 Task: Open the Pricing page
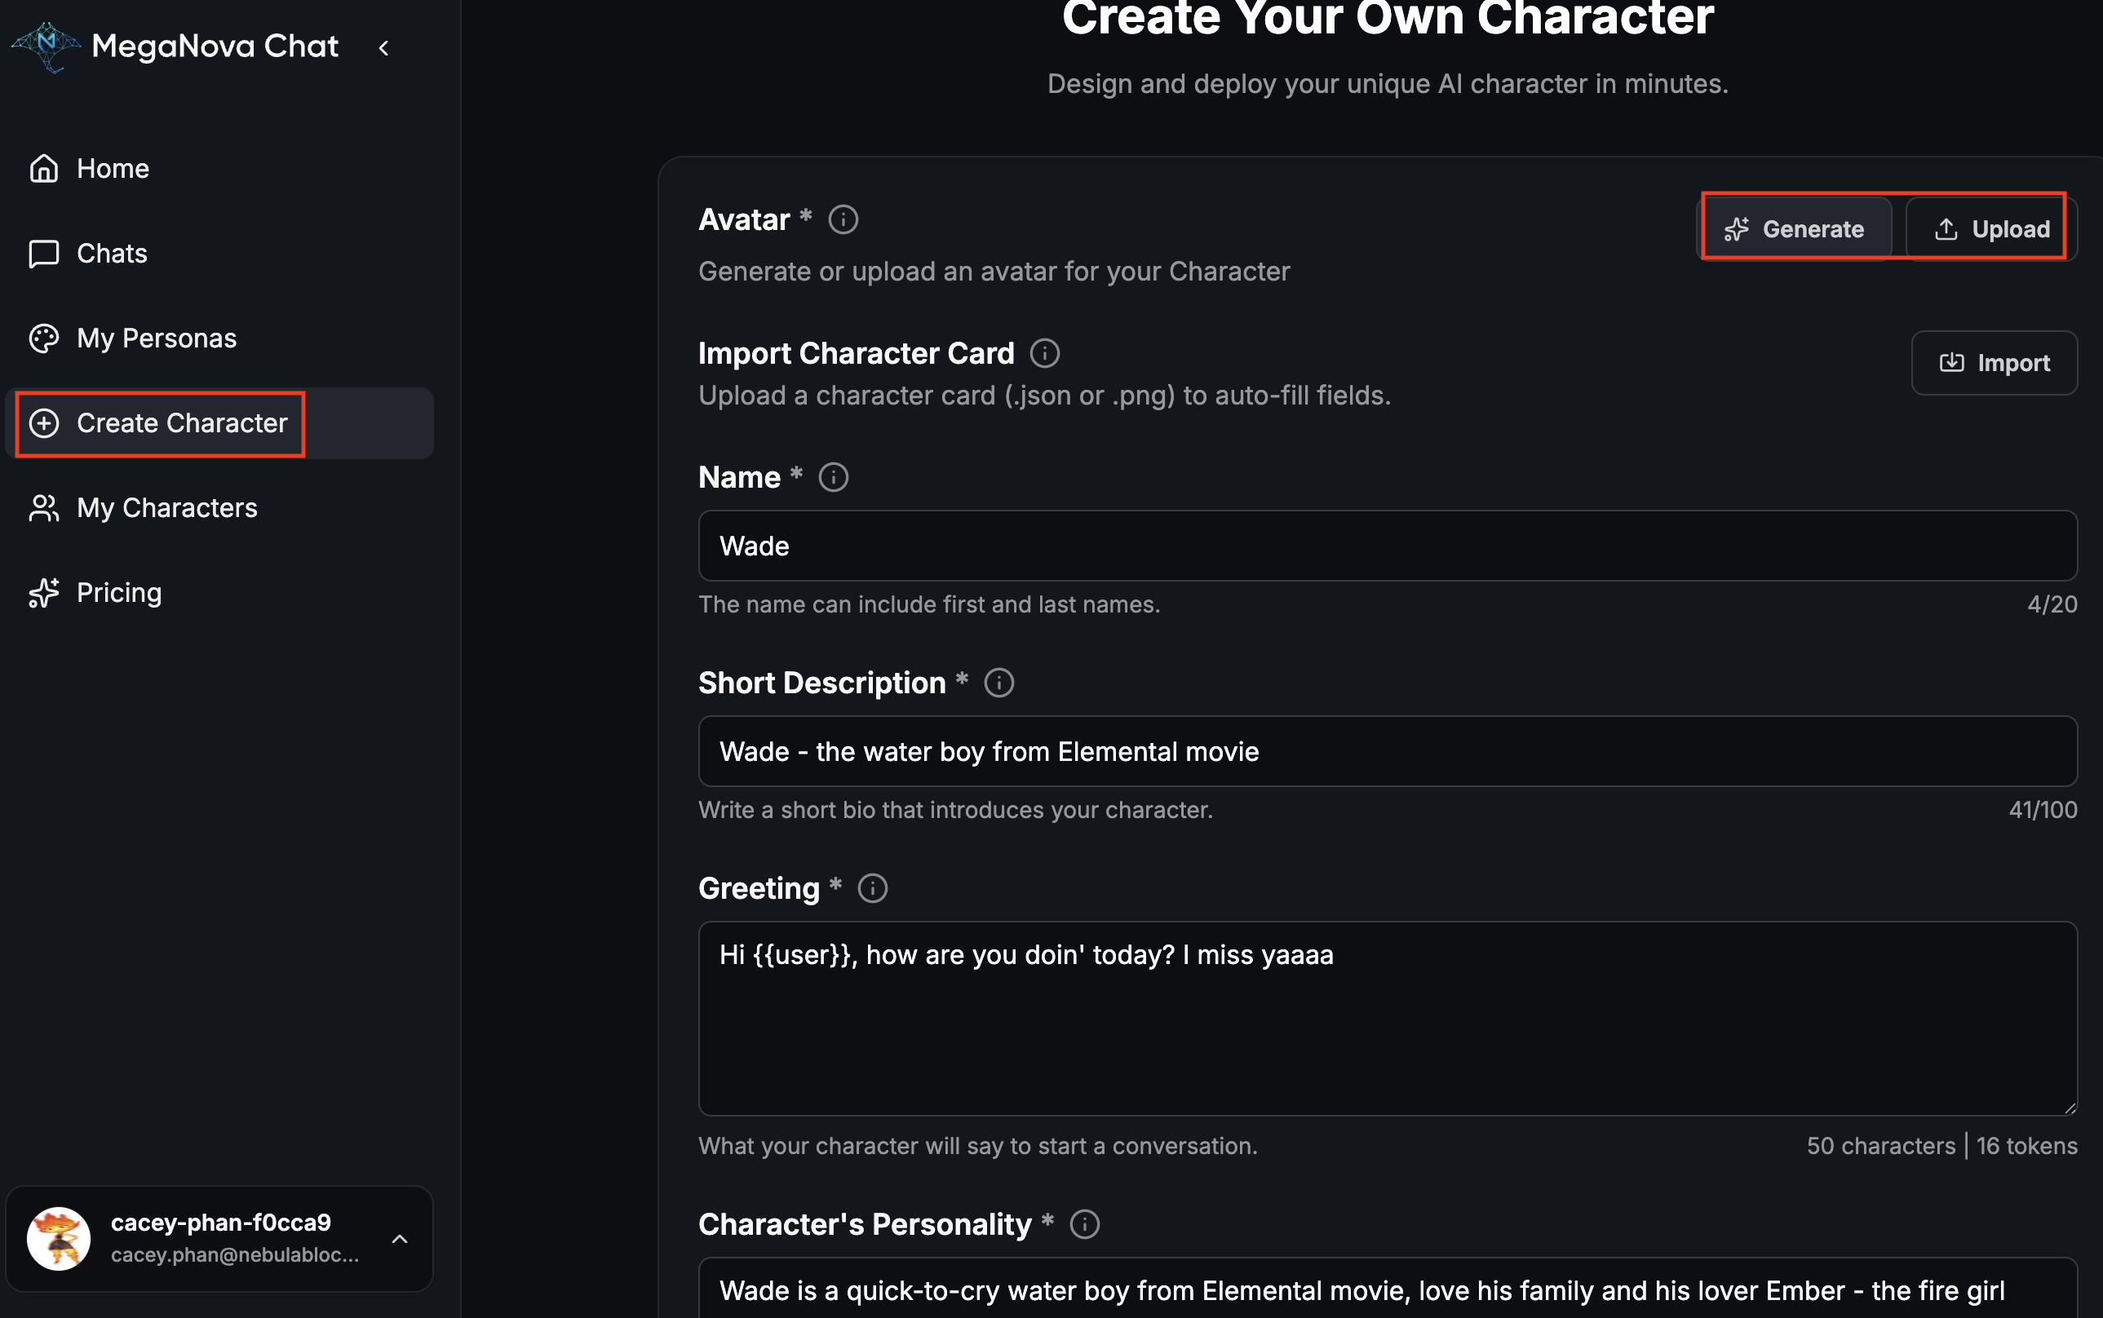[118, 593]
